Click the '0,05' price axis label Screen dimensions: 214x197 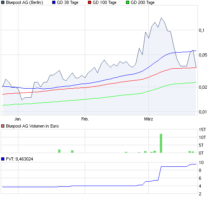(203, 55)
